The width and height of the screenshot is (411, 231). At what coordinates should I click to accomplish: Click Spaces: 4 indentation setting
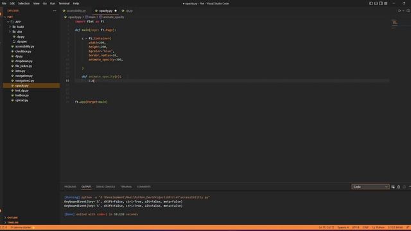343,228
